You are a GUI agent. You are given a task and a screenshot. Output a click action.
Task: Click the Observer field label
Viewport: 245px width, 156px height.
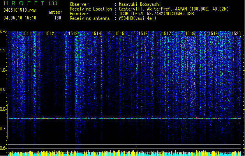point(79,4)
